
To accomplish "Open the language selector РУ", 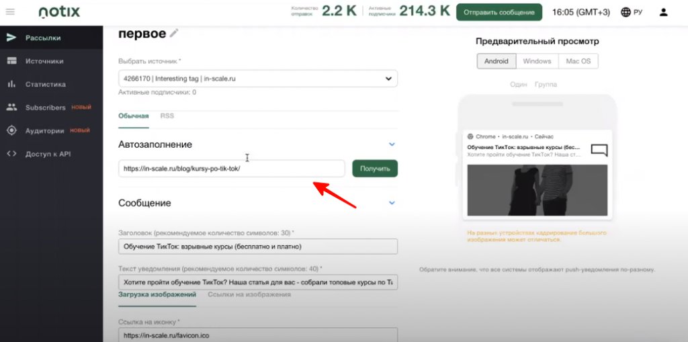I will click(x=631, y=12).
